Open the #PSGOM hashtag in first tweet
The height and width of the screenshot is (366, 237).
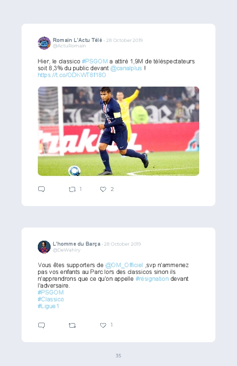[x=95, y=62]
